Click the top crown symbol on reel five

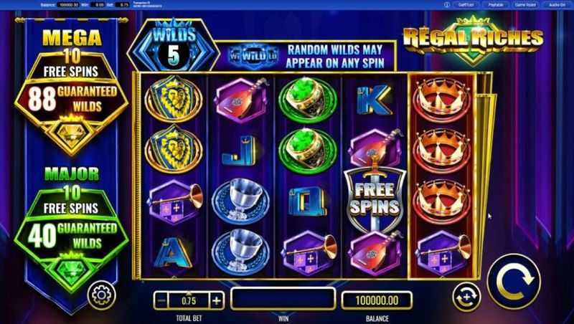click(x=441, y=98)
